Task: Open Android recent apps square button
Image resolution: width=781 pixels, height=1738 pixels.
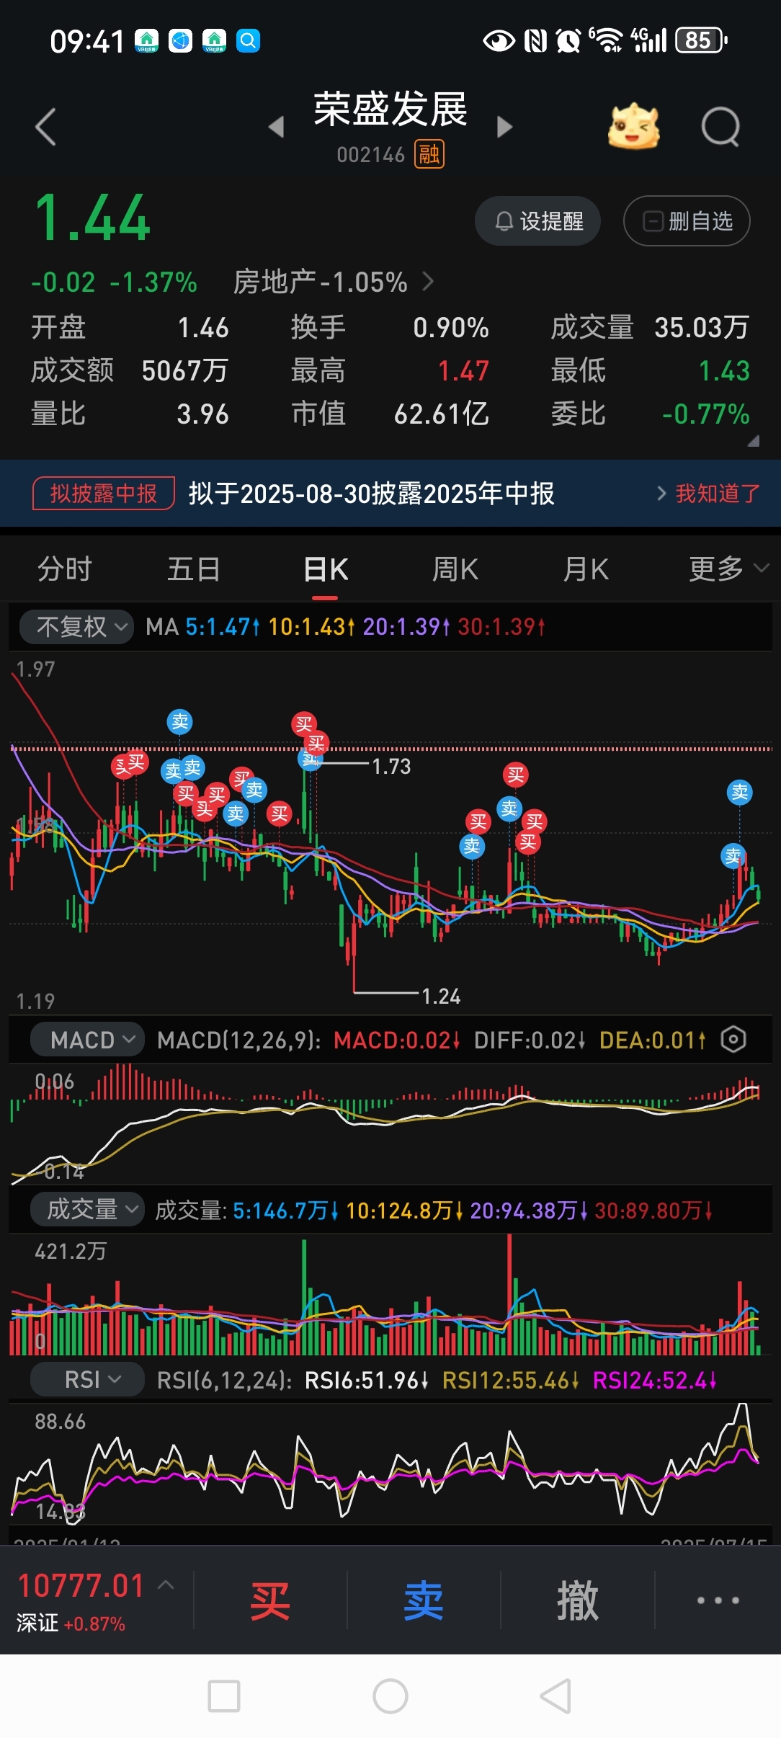Action: (224, 1696)
